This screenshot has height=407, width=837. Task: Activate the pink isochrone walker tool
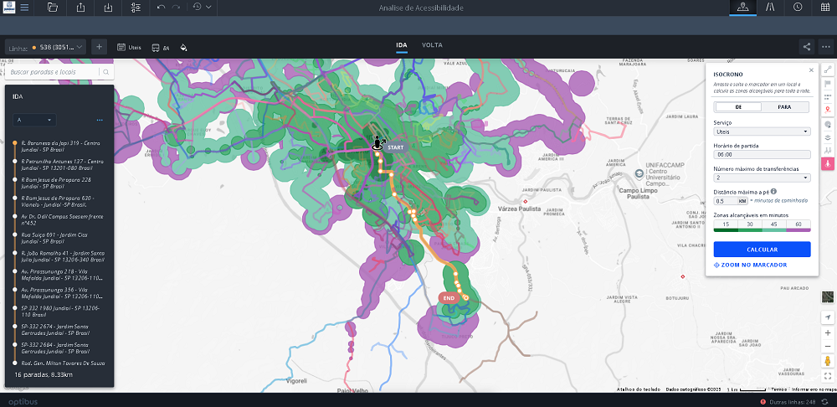tap(828, 163)
